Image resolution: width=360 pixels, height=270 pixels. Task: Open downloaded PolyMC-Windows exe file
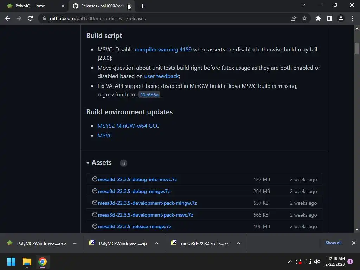(37, 243)
